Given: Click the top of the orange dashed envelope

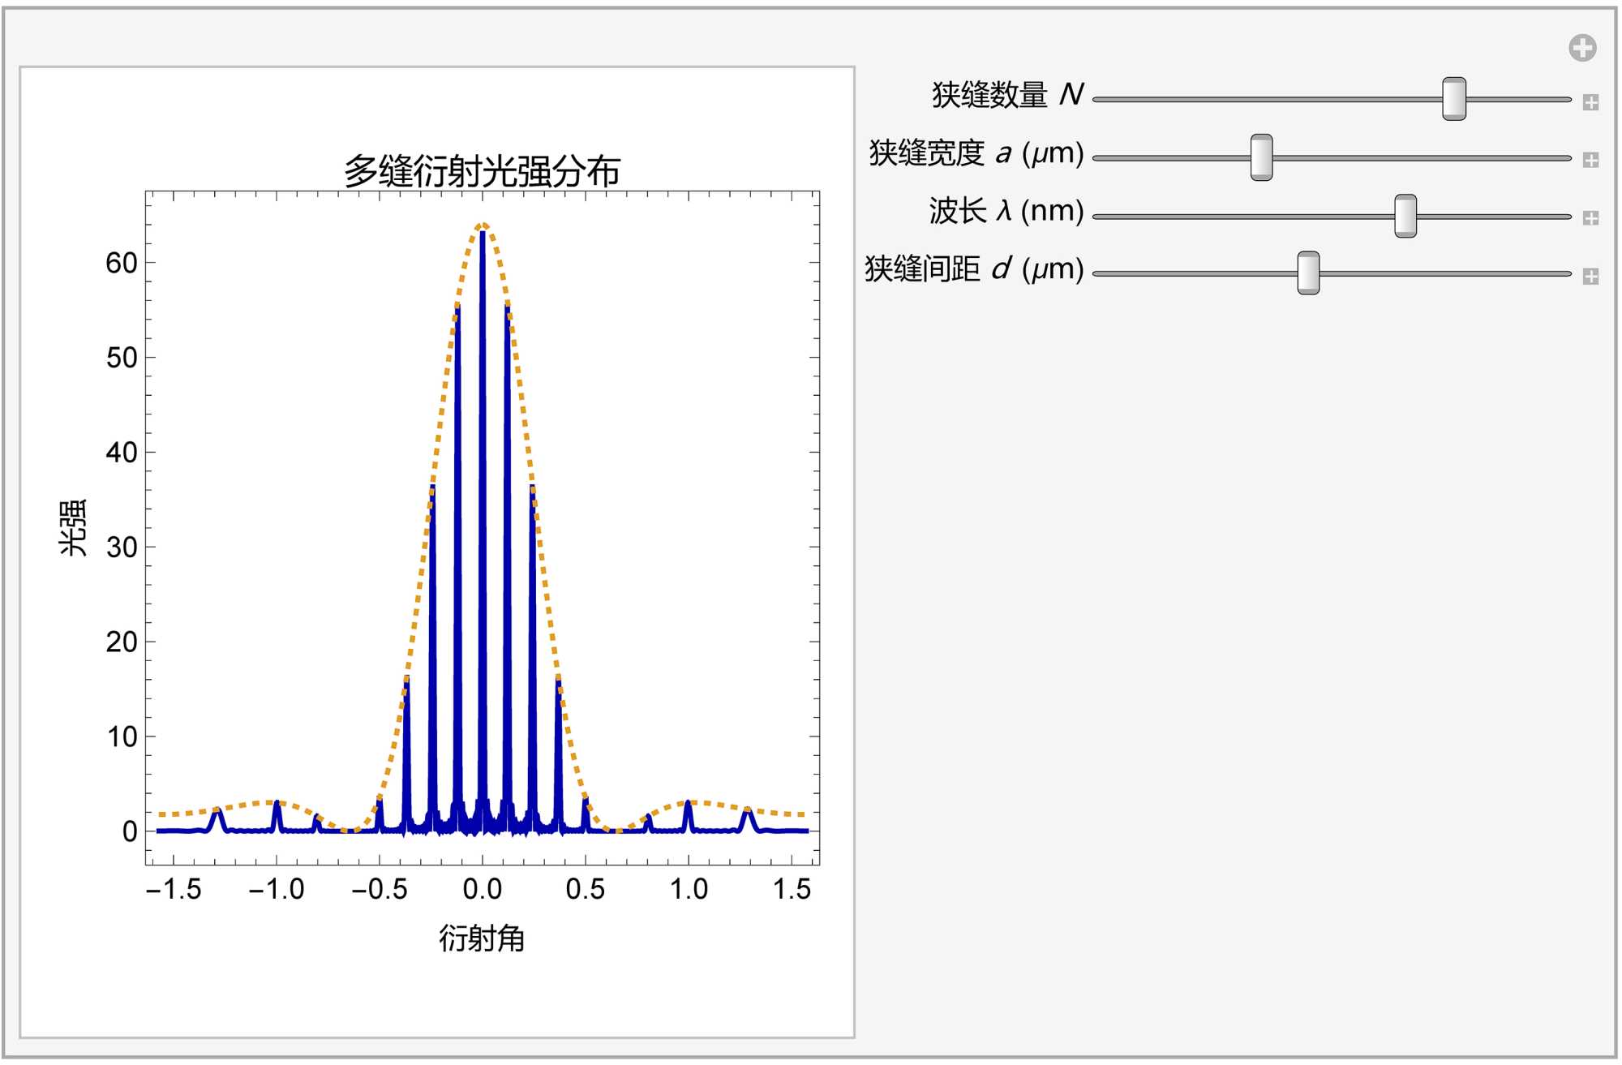Looking at the screenshot, I should click(483, 225).
